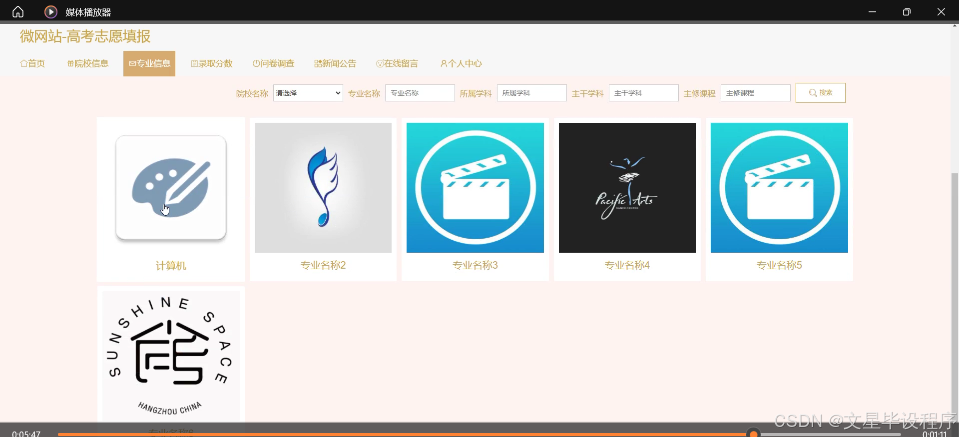
Task: Minimize the media player window
Action: click(872, 11)
